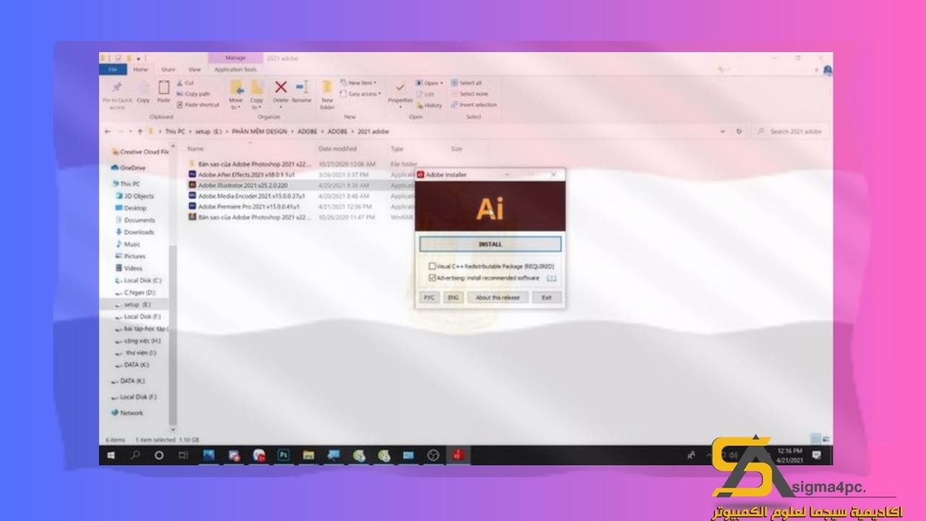
Task: Switch to the Share ribbon tab
Action: (168, 69)
